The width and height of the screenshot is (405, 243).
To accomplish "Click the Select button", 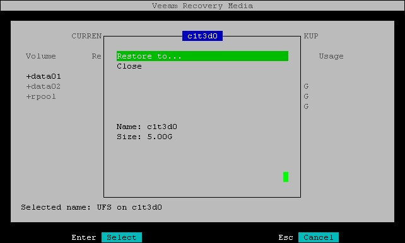I will point(122,237).
